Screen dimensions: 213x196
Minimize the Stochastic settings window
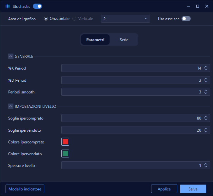(x=188, y=6)
